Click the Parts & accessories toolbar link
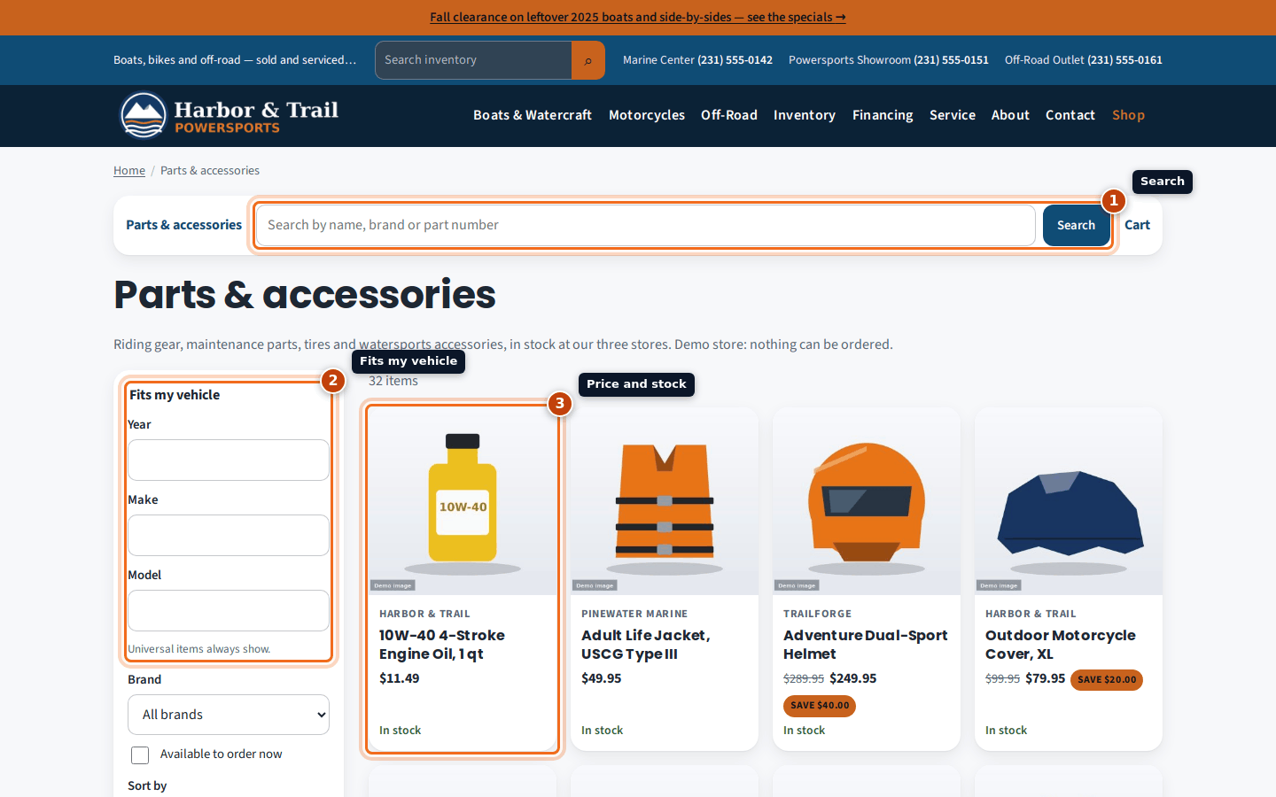Viewport: 1276px width, 797px height. (183, 225)
